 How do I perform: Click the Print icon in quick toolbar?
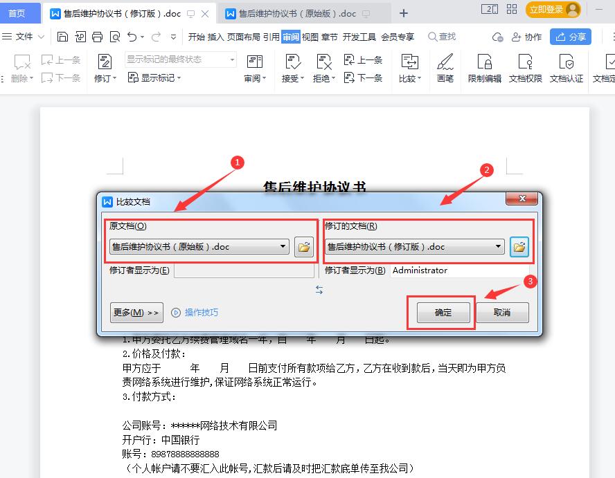point(97,37)
